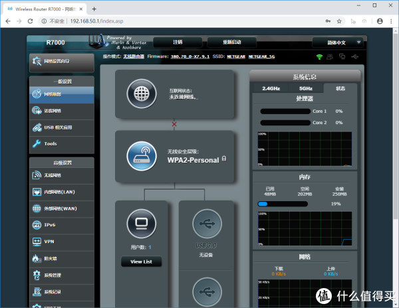Open the Tools menu item
The width and height of the screenshot is (399, 308).
[x=62, y=144]
